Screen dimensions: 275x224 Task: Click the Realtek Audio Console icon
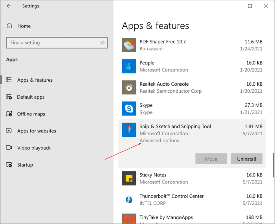coord(129,88)
